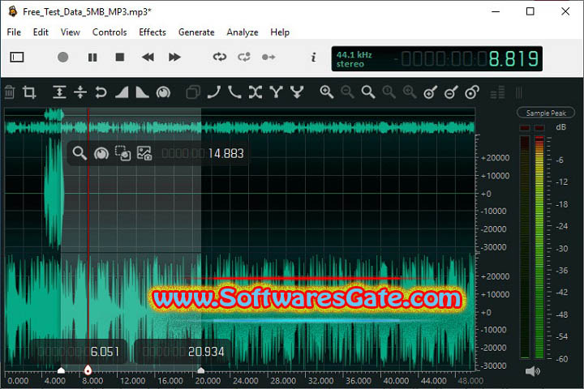This screenshot has width=584, height=389.
Task: Click the second marker pin icon
Action: (x=451, y=92)
